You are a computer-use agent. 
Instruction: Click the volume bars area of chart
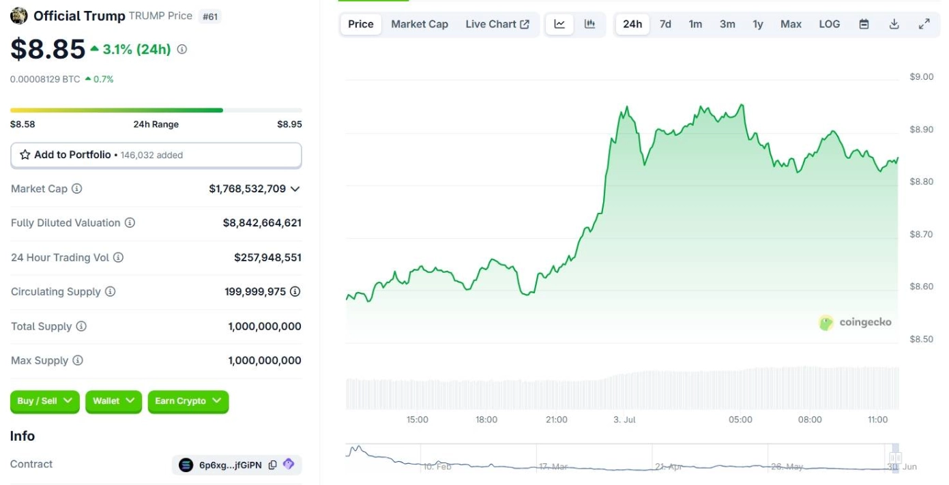tap(622, 387)
